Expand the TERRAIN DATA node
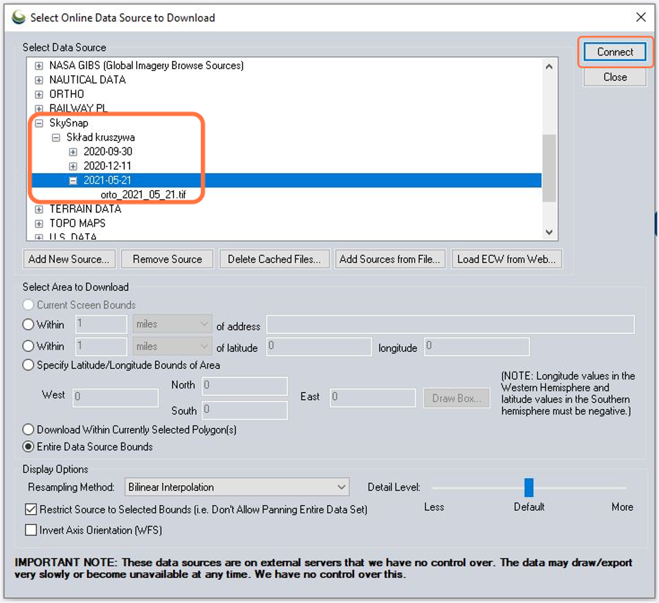 click(x=39, y=209)
